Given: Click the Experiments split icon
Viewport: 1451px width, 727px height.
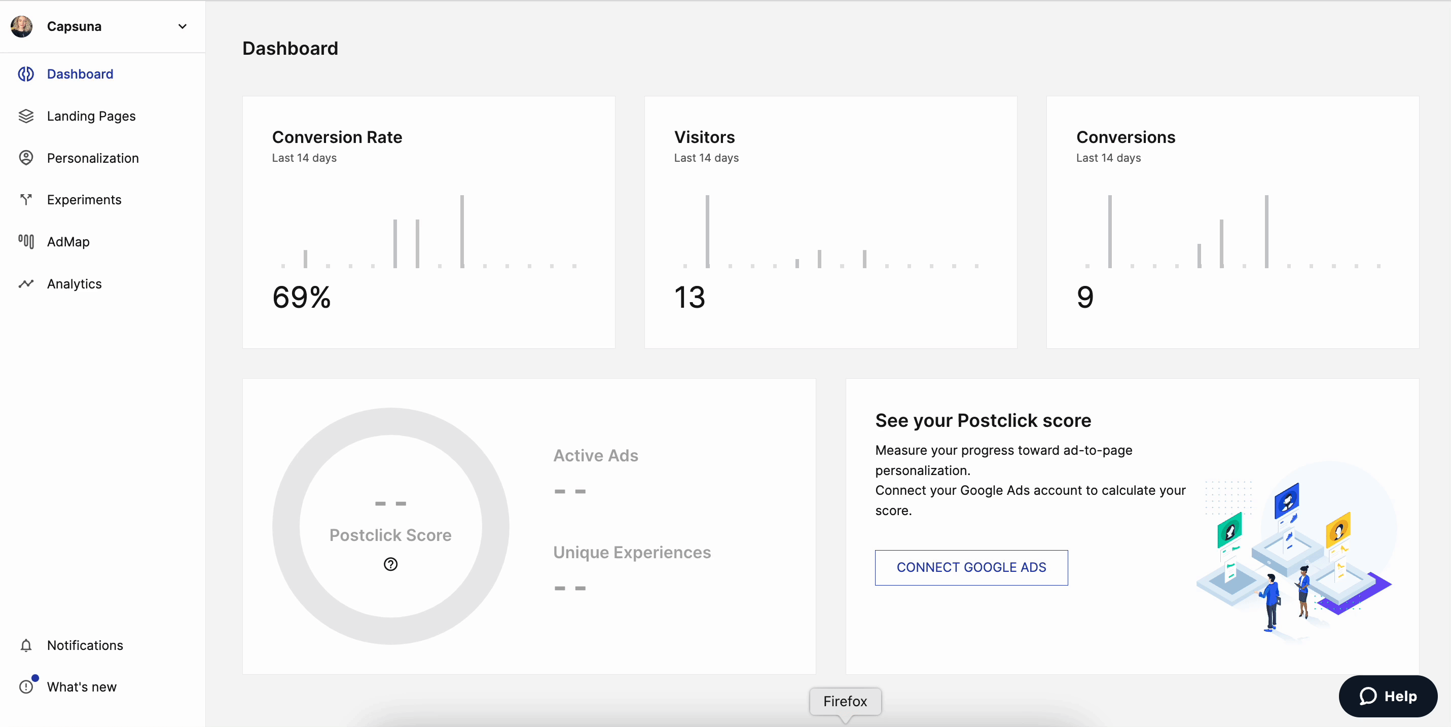Looking at the screenshot, I should (x=26, y=199).
